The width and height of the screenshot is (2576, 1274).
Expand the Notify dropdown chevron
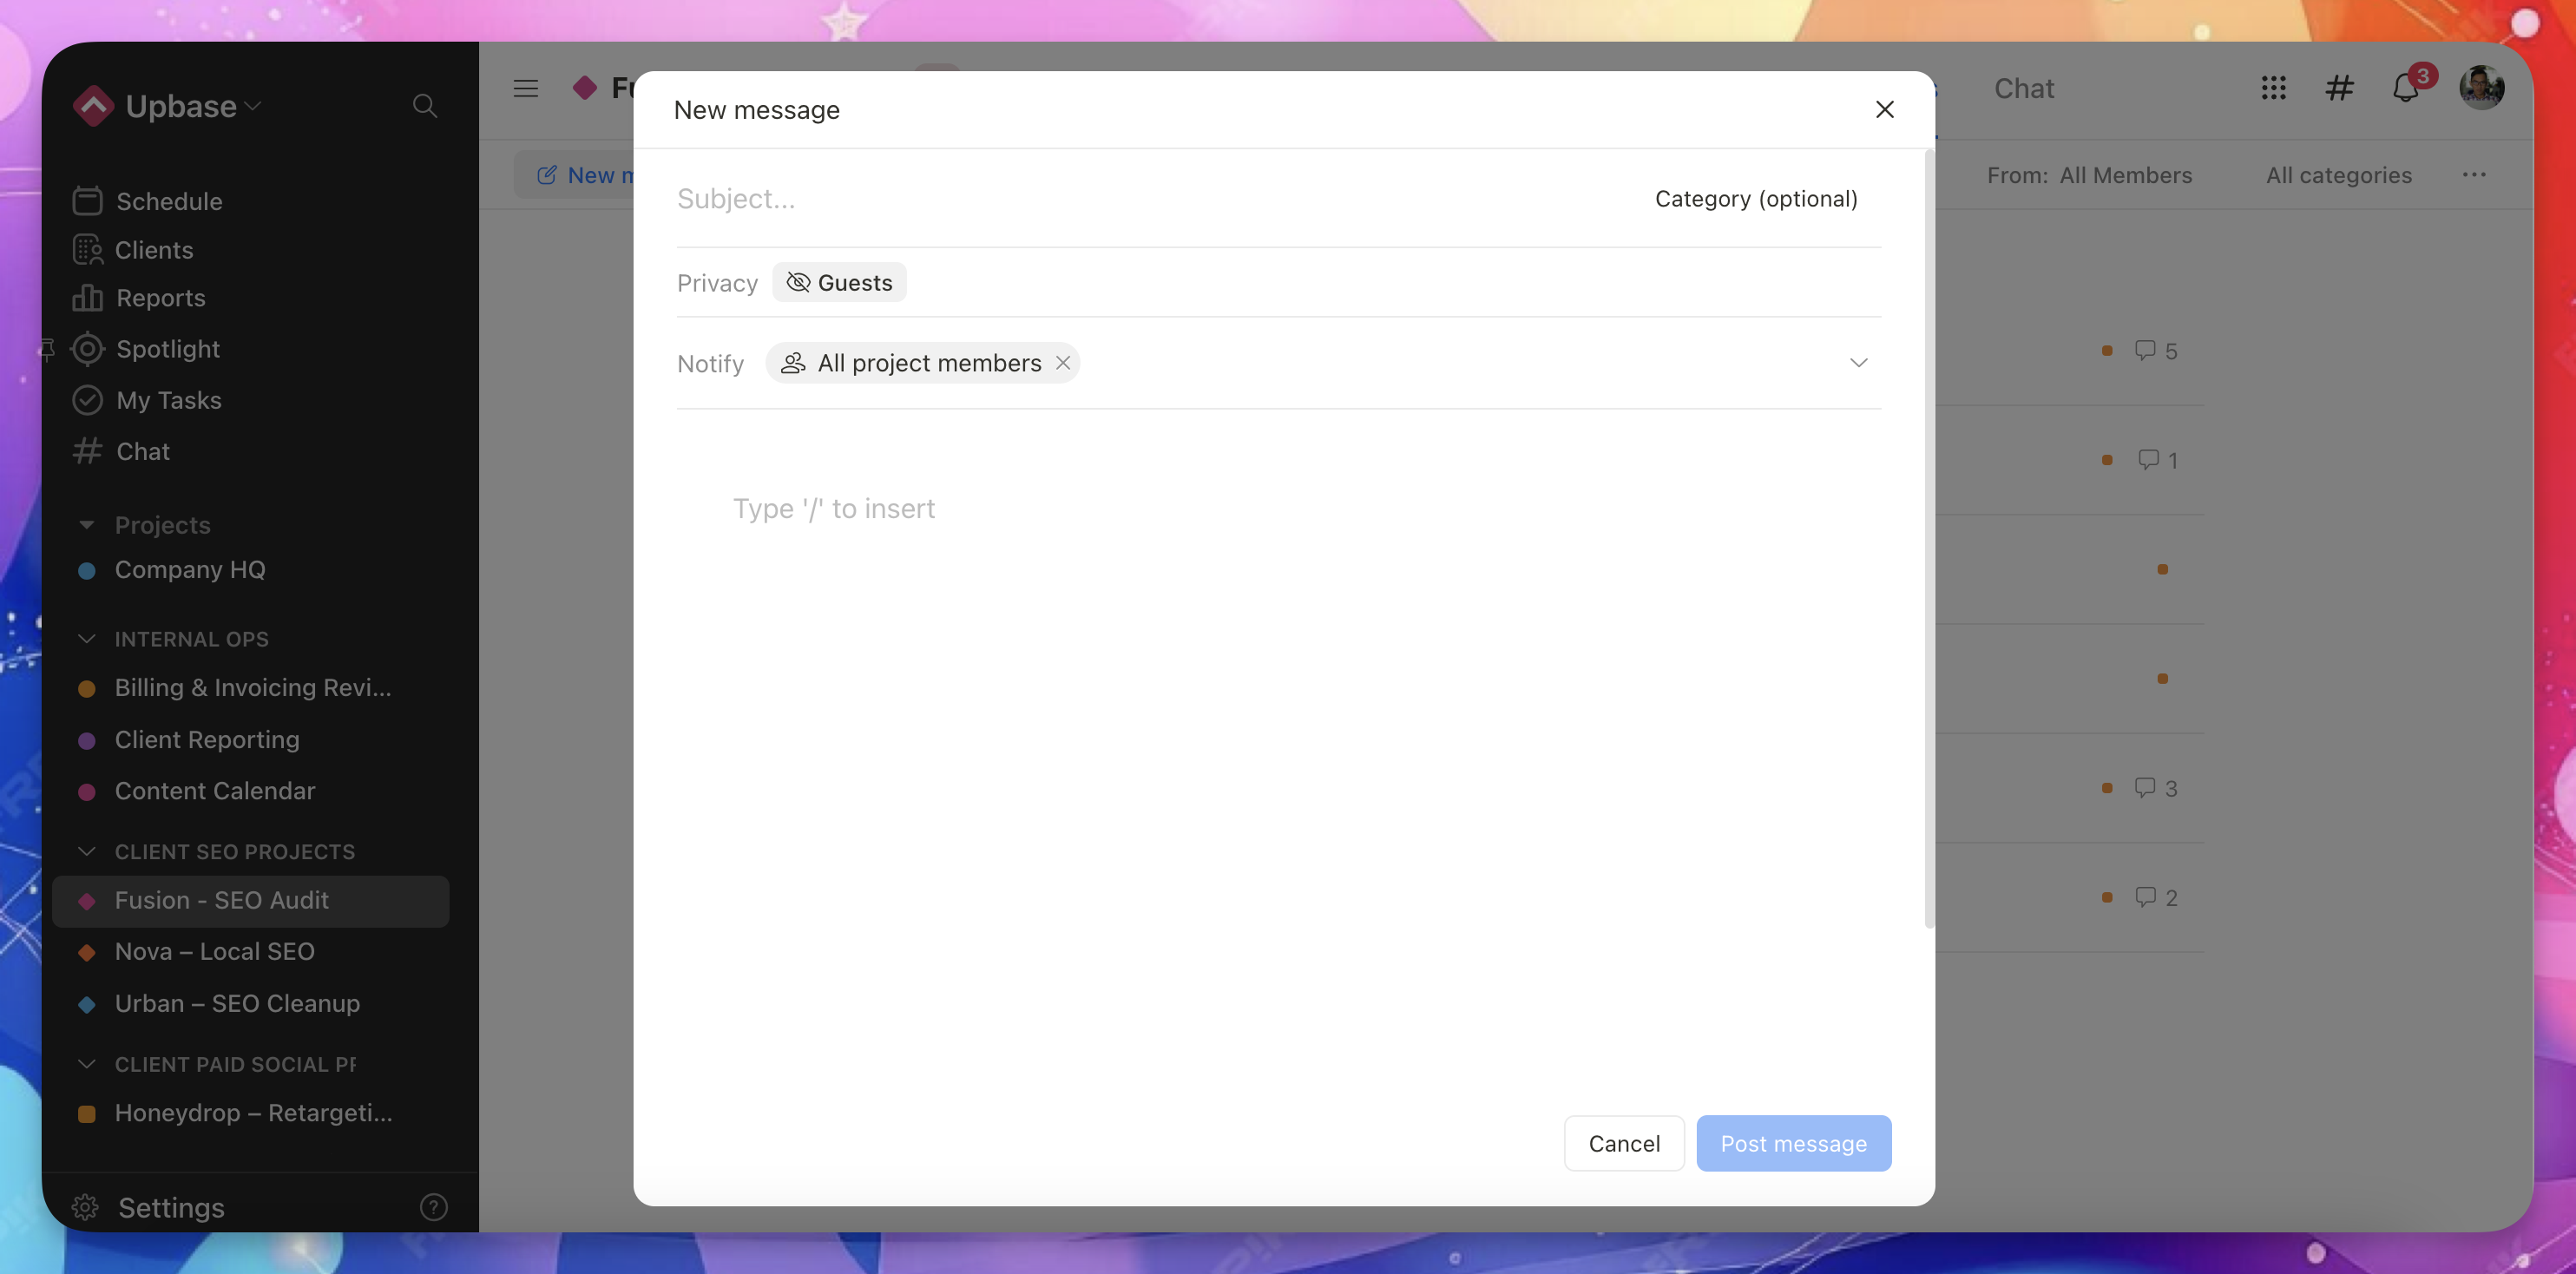1858,363
